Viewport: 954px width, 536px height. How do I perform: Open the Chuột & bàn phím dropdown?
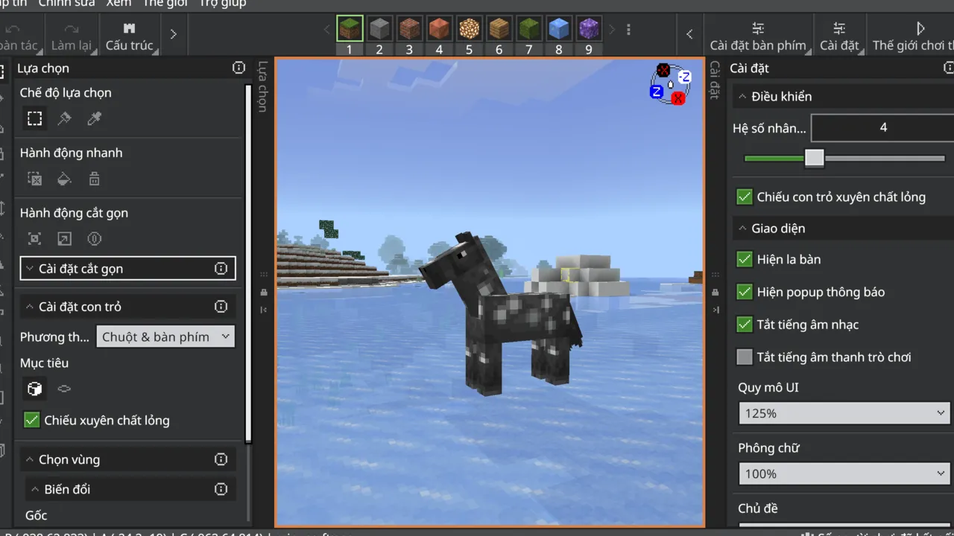165,336
